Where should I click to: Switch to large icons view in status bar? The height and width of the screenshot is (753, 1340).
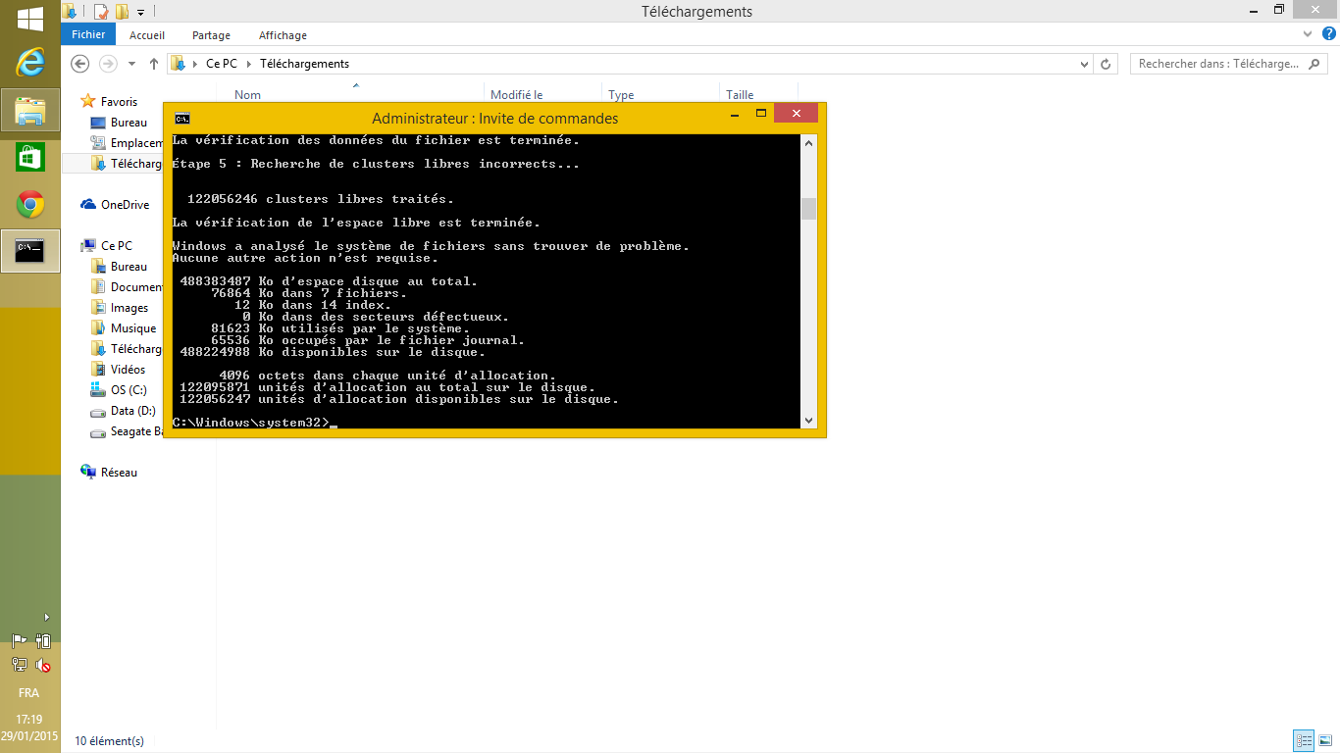[1324, 740]
